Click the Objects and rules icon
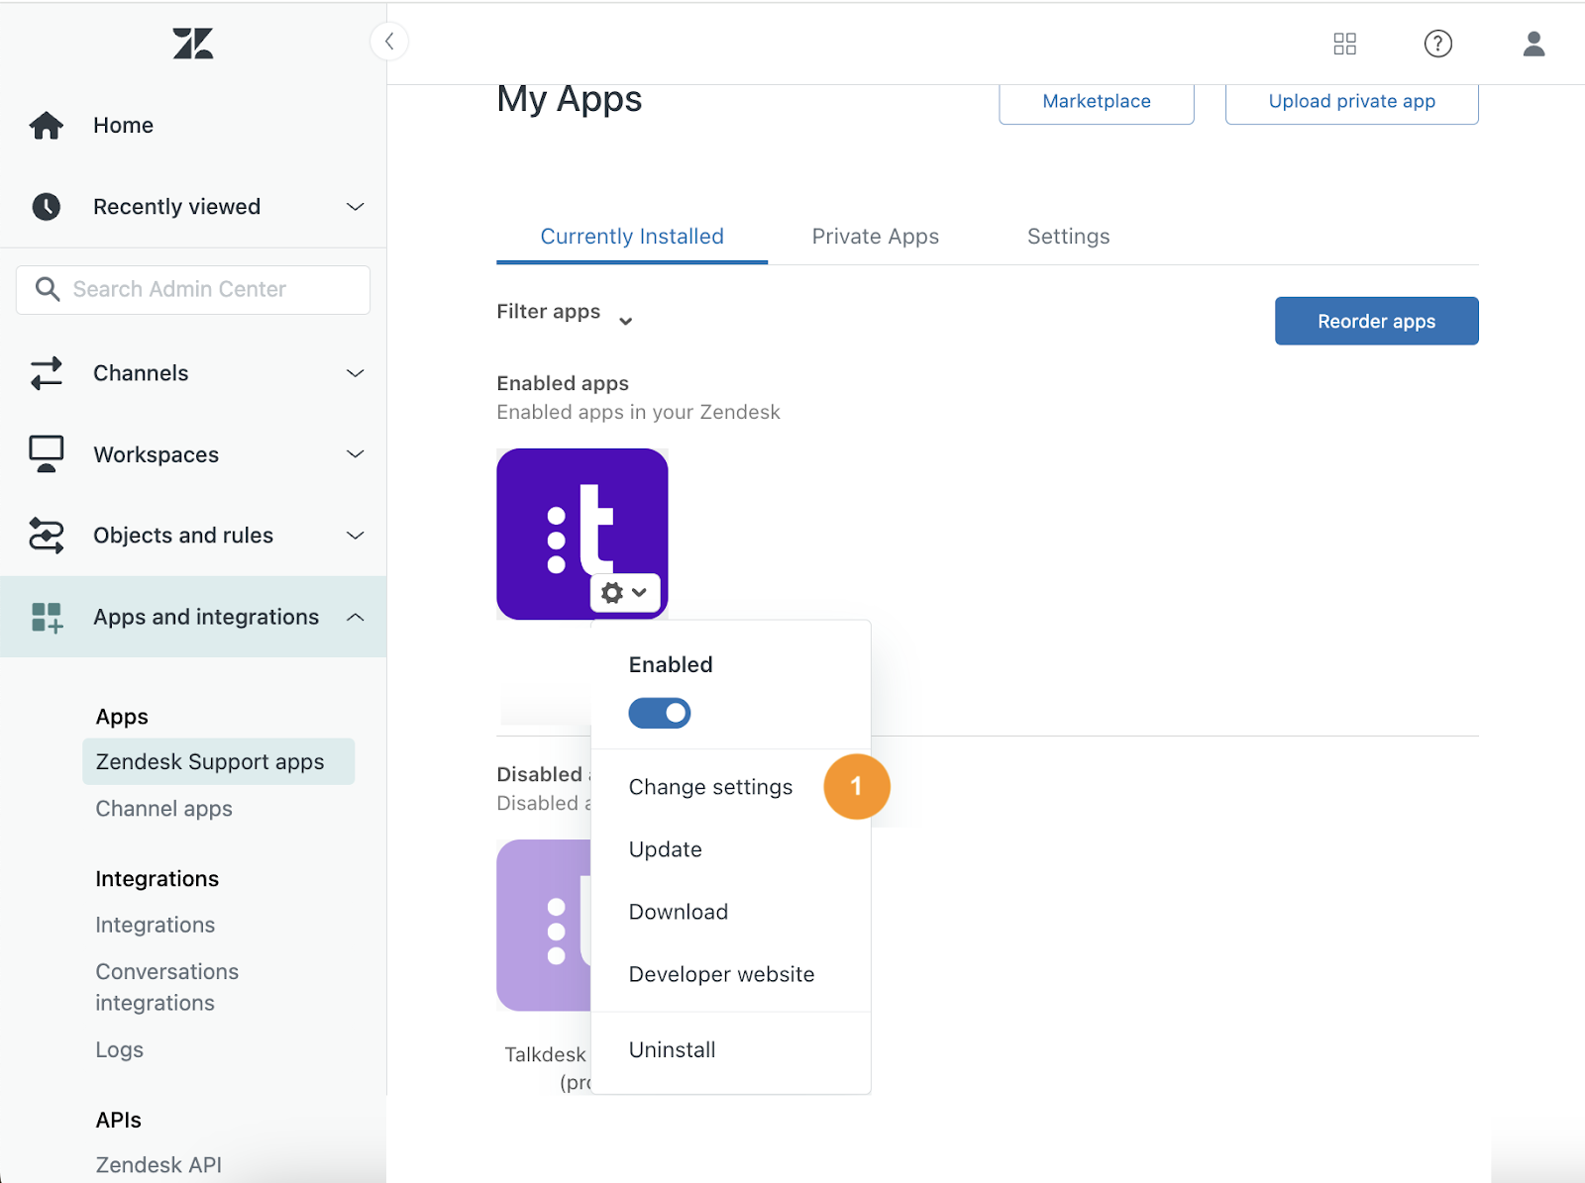Viewport: 1585px width, 1183px height. coord(47,536)
